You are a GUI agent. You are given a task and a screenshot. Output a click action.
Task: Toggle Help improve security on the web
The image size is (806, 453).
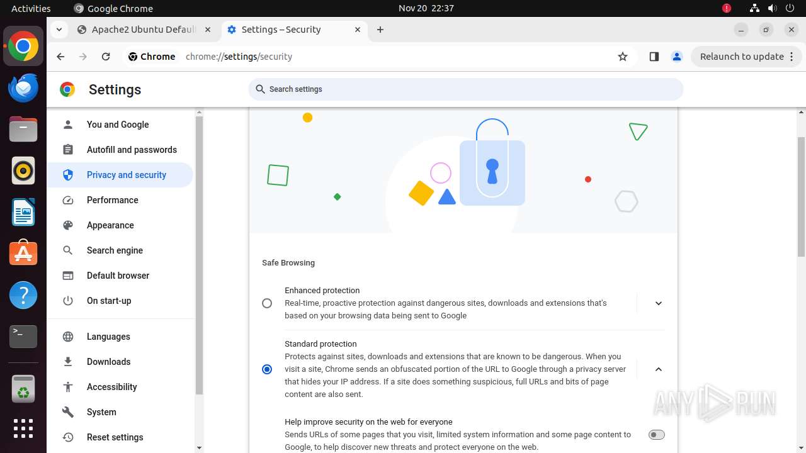tap(657, 435)
